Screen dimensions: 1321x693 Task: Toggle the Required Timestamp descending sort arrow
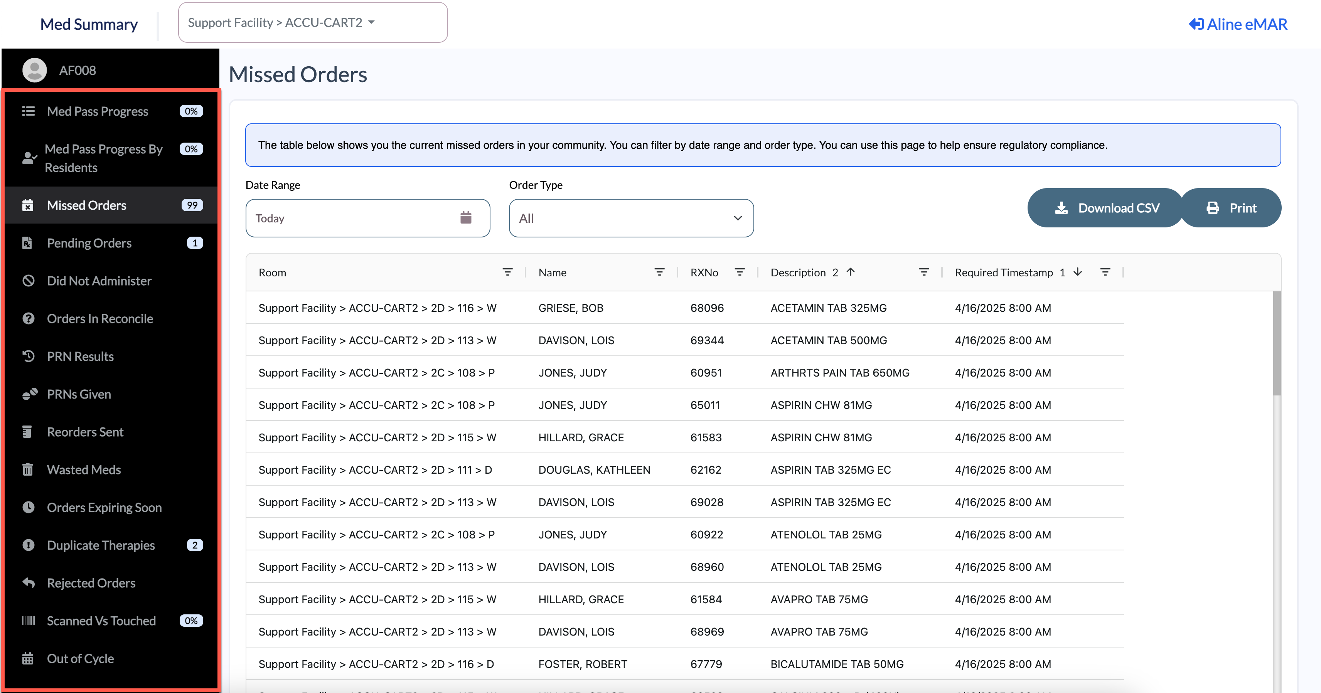(1078, 272)
